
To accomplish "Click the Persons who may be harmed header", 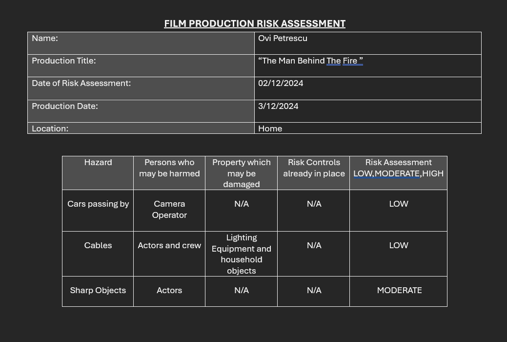I will 169,168.
